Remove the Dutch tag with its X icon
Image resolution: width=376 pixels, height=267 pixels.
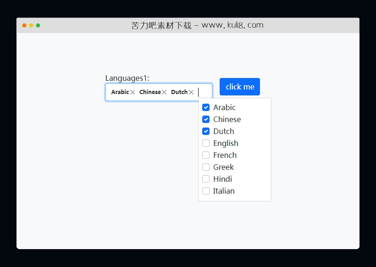191,92
